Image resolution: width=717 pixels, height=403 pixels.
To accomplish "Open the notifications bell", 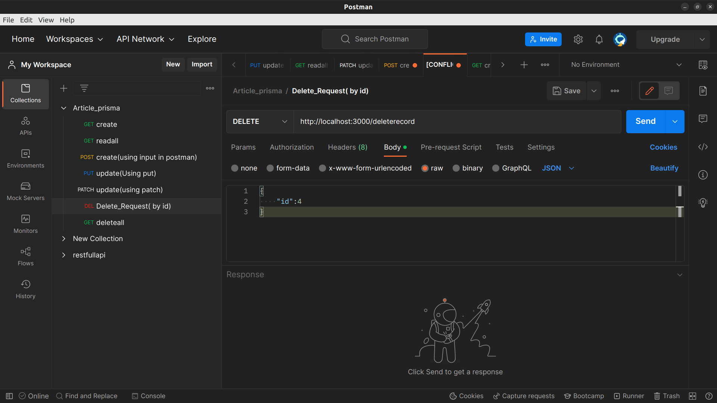I will tap(599, 39).
